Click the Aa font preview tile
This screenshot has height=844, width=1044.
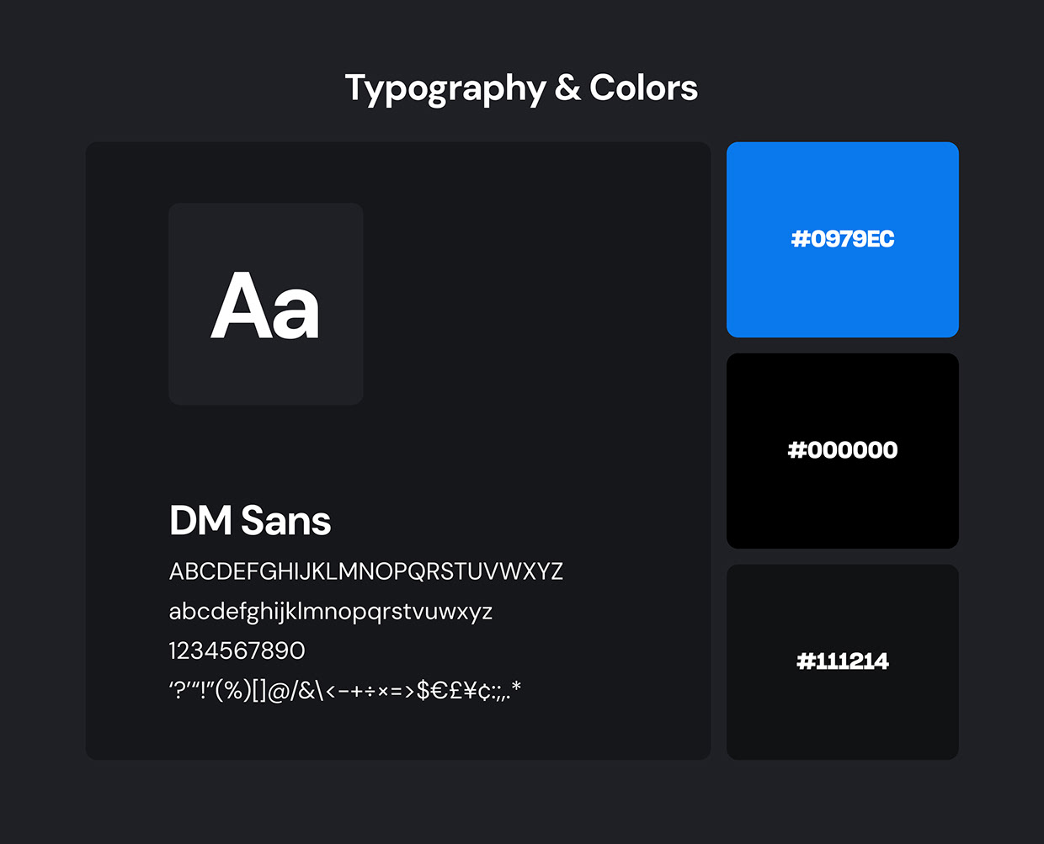coord(265,304)
